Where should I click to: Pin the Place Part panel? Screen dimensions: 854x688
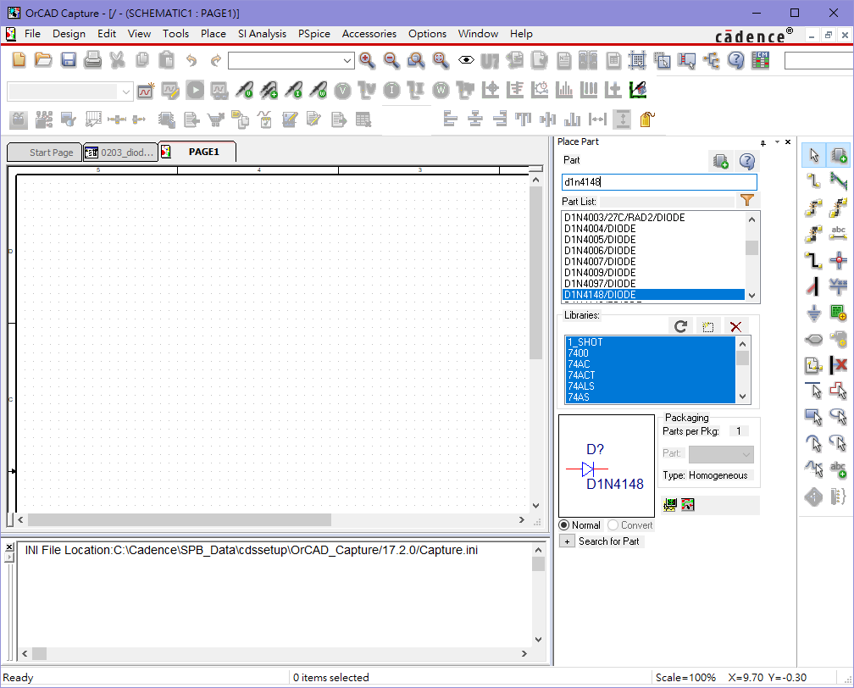763,142
